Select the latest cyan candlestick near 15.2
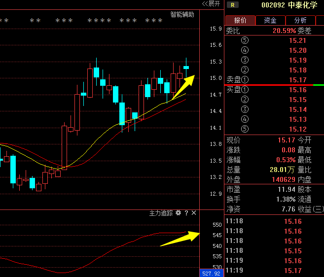This screenshot has width=324, height=277. [x=186, y=68]
